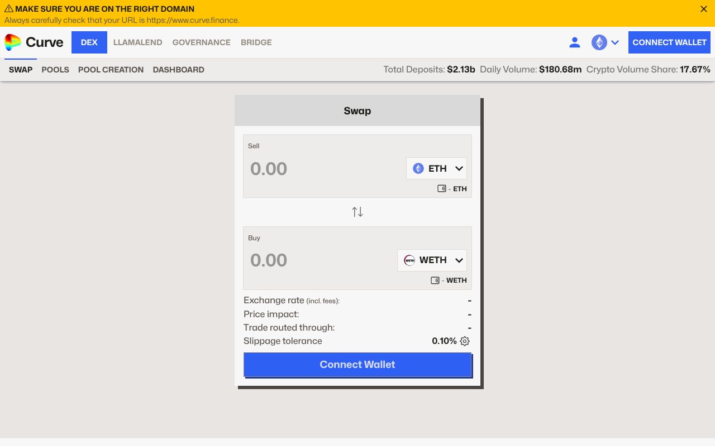
Task: Switch to the BRIDGE tab
Action: [256, 42]
